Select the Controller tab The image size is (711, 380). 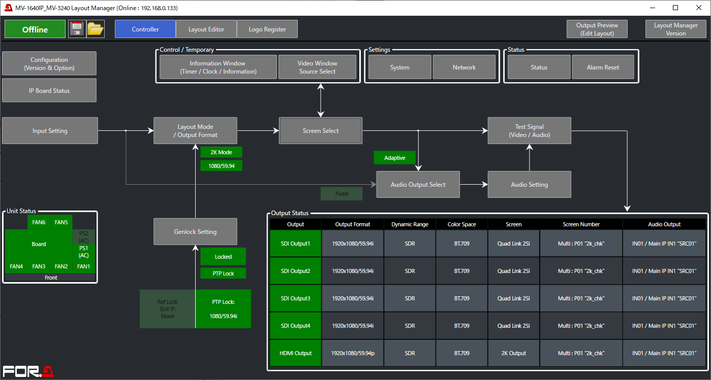[x=145, y=29]
